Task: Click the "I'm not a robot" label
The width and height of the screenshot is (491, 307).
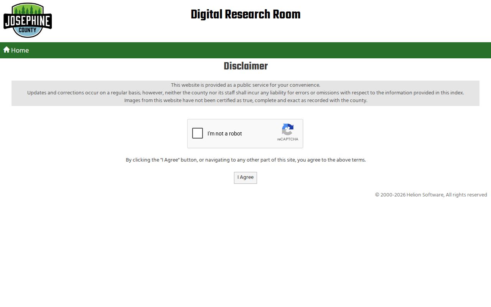Action: click(225, 134)
